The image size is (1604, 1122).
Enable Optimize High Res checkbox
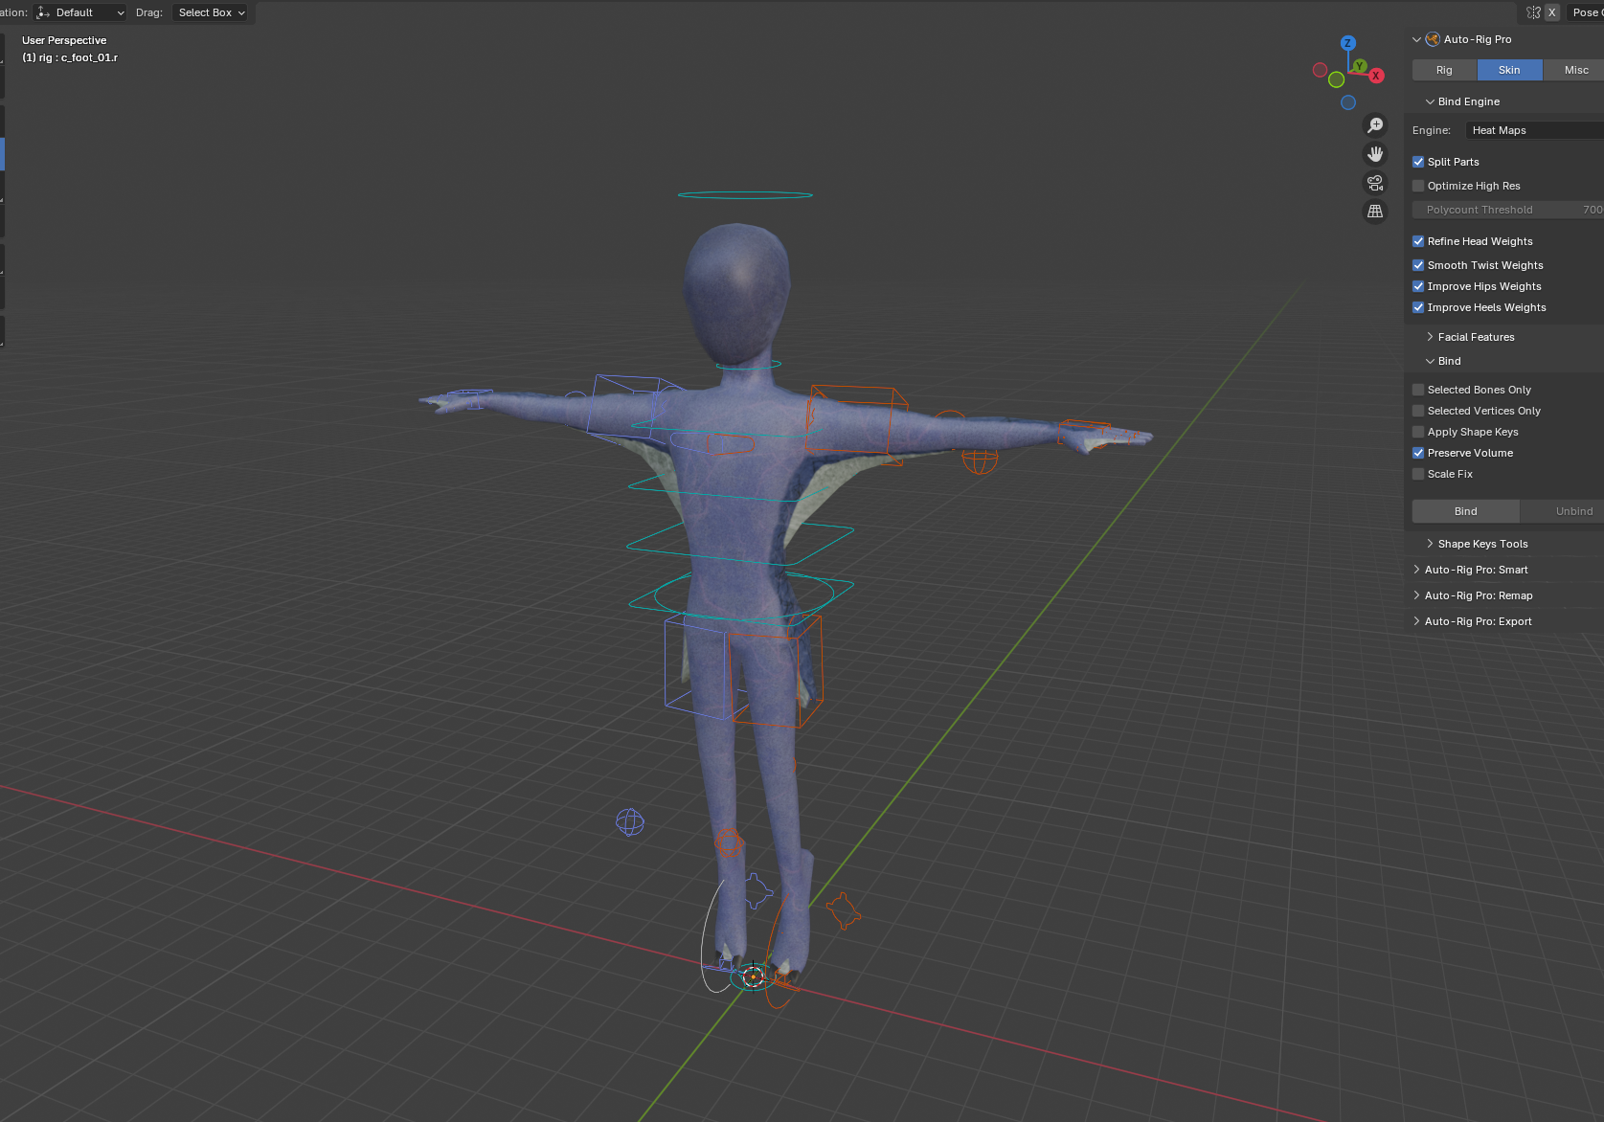1418,186
